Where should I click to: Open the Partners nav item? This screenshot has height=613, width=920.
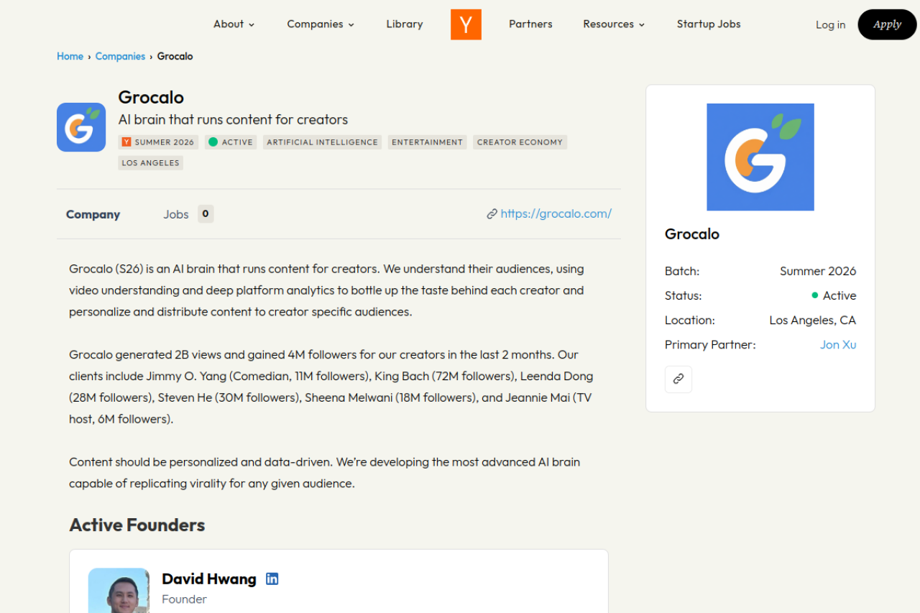click(x=530, y=24)
